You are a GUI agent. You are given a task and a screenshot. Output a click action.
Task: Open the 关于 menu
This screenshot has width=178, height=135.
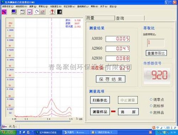point(104,6)
